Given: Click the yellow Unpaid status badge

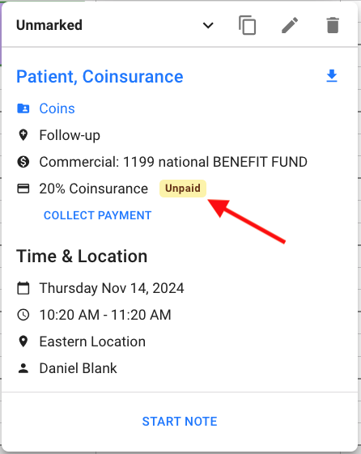Looking at the screenshot, I should (183, 189).
